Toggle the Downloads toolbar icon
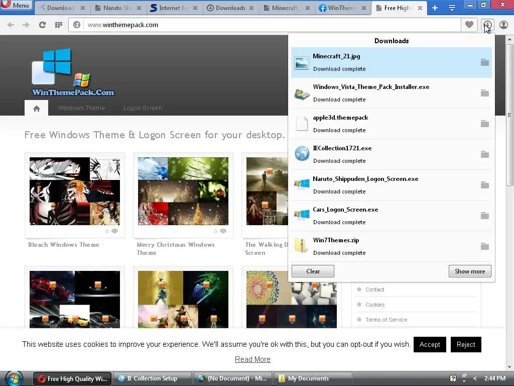The height and width of the screenshot is (386, 514). pyautogui.click(x=487, y=25)
